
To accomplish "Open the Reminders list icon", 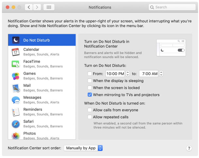I will click(16, 112).
